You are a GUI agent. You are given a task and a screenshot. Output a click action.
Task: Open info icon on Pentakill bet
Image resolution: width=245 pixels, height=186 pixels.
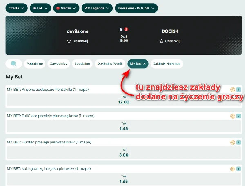click(238, 90)
